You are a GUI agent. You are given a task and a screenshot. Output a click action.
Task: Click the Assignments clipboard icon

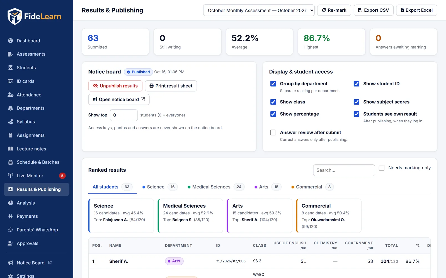[x=11, y=135]
